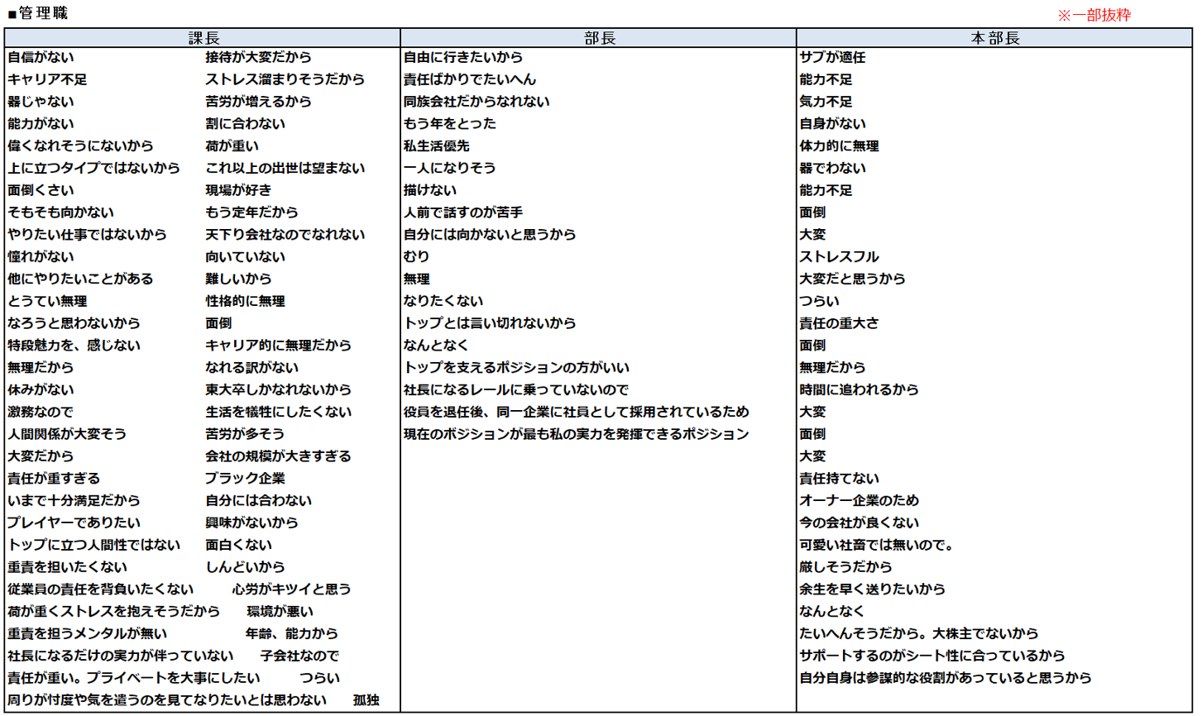The image size is (1202, 716).
Task: Select the line starting 現在のポジションが最も
Action: 577,434
